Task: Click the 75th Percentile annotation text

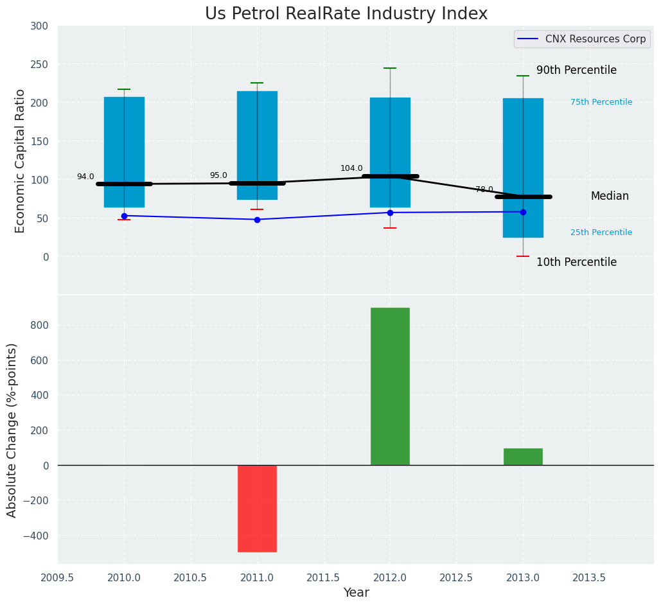Action: (601, 103)
